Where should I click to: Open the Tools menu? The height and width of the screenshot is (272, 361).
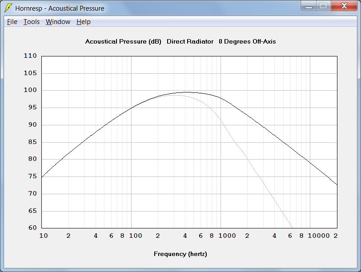pyautogui.click(x=32, y=22)
